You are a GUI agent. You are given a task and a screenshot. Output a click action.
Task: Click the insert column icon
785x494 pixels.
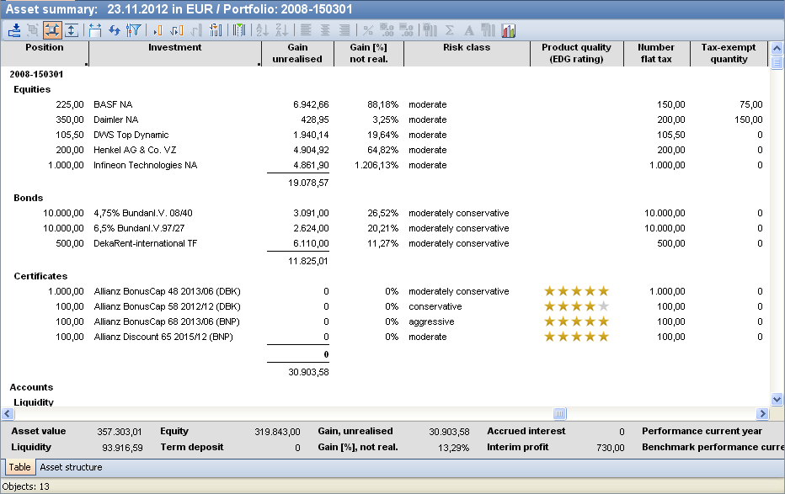pos(157,30)
